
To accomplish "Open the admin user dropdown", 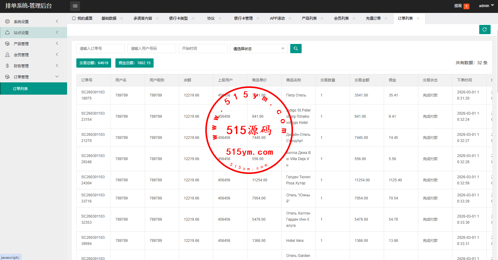I will click(486, 6).
